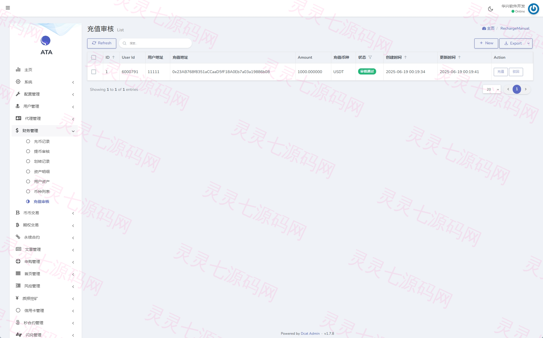
Task: Select the active 充值审核 submenu item
Action: (42, 202)
